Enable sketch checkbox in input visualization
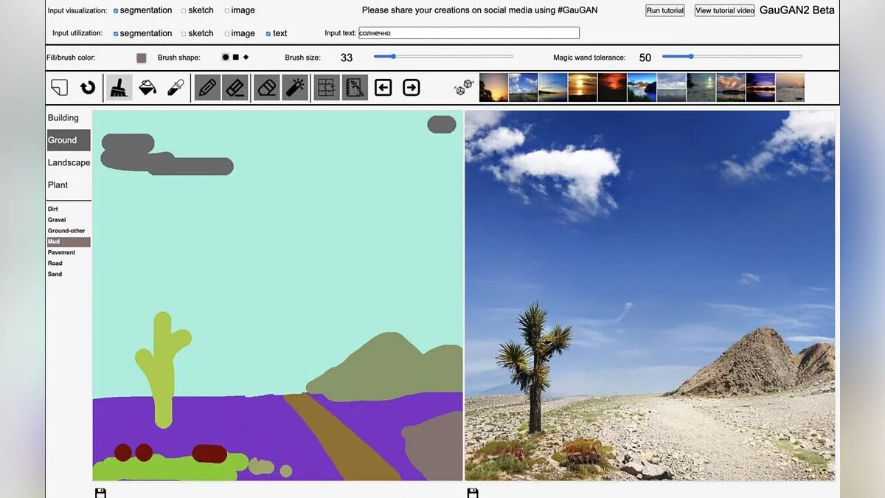This screenshot has width=885, height=498. pos(184,10)
